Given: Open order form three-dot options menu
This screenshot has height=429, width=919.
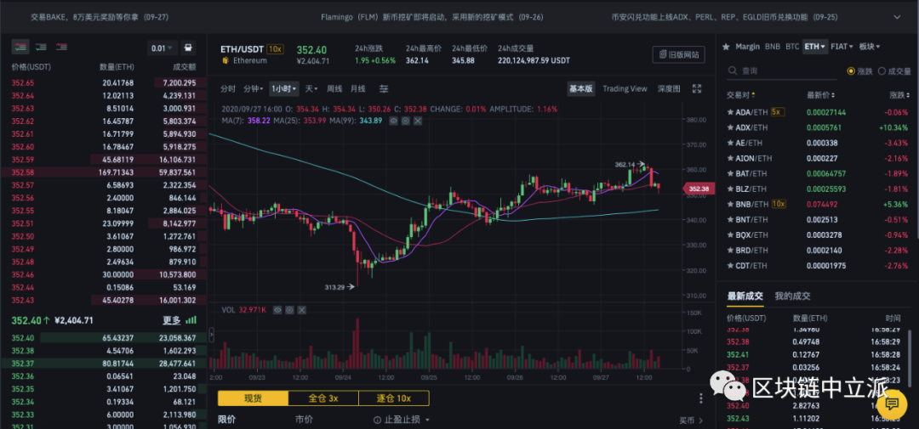Looking at the screenshot, I should (x=701, y=398).
